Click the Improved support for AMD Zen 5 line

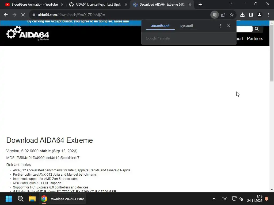[x=45, y=179]
